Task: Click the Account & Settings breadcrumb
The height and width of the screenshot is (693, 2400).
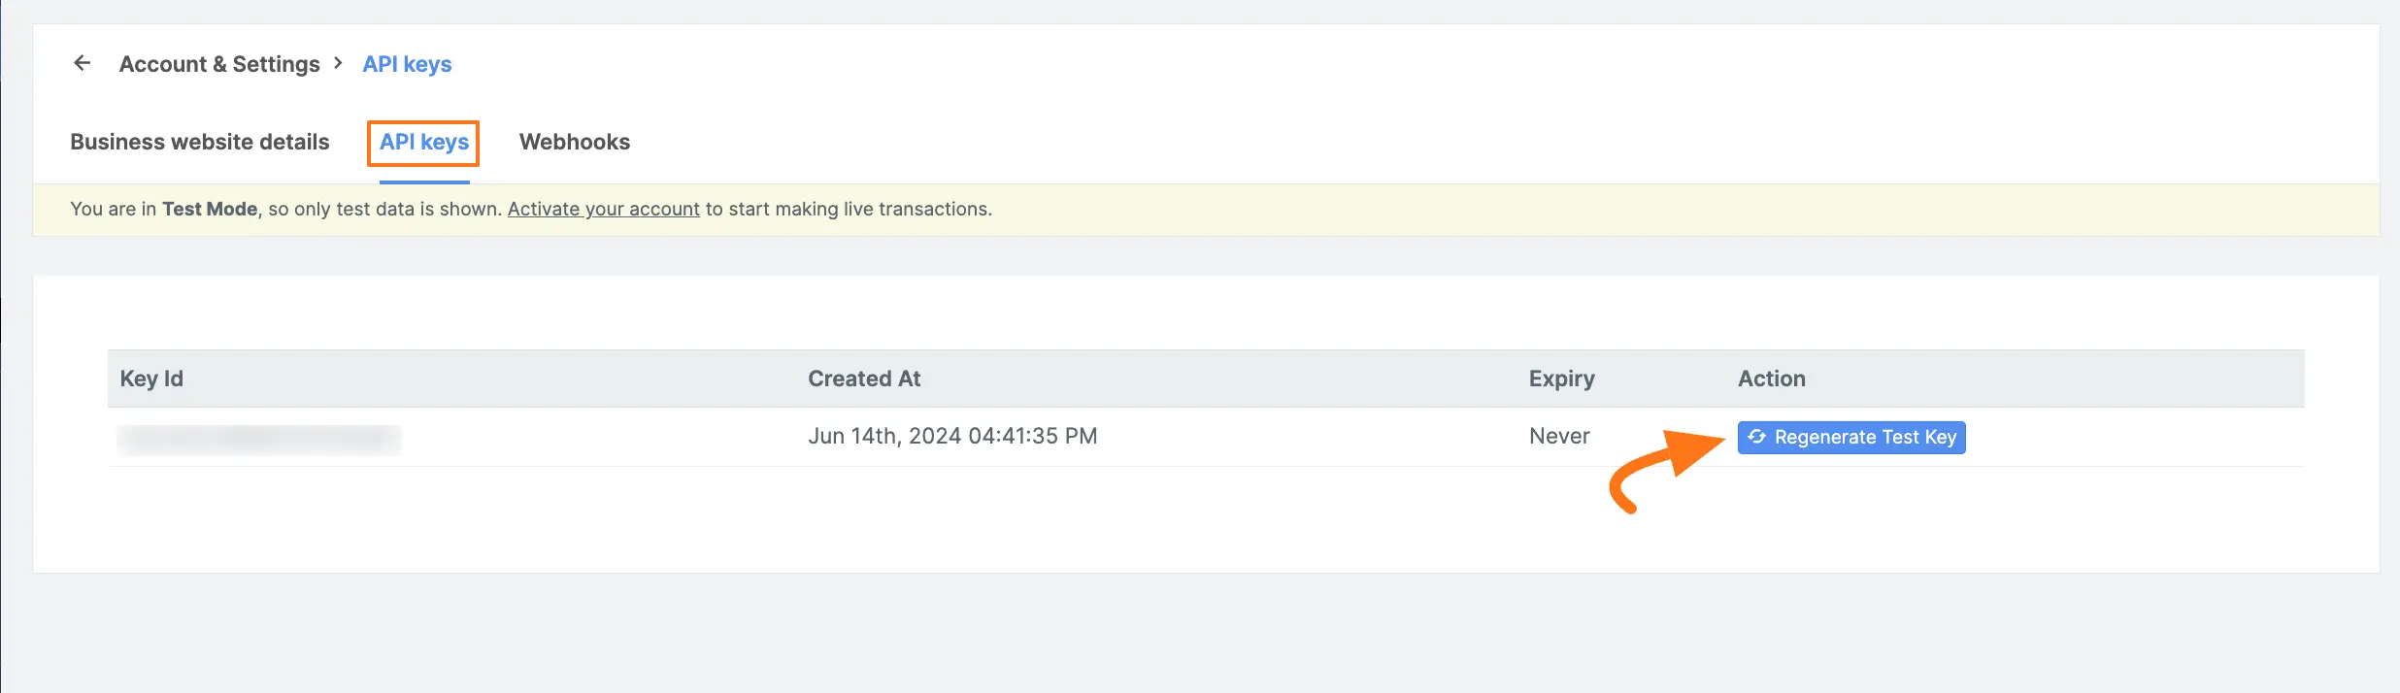Action: [x=219, y=62]
